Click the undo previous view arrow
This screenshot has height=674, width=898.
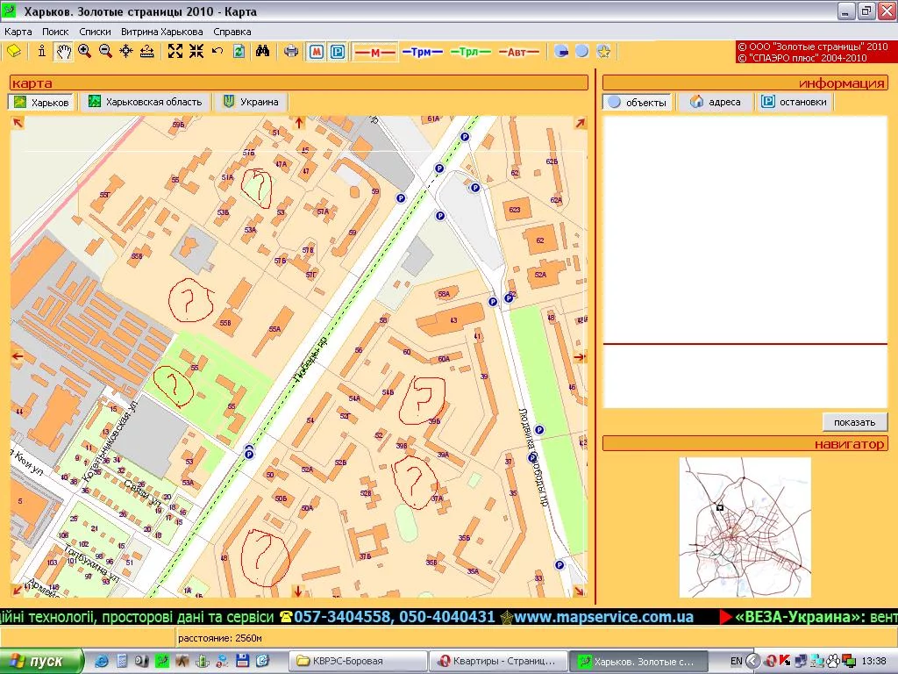click(x=217, y=52)
